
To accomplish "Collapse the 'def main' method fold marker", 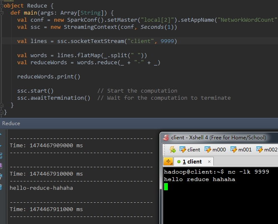I will (2, 13).
